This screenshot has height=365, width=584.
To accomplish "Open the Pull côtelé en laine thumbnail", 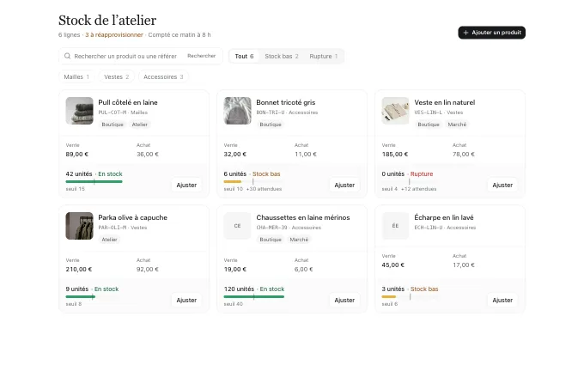I will (x=79, y=111).
